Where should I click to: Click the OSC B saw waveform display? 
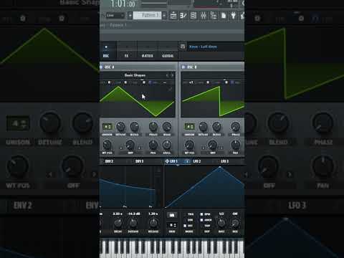(213, 102)
